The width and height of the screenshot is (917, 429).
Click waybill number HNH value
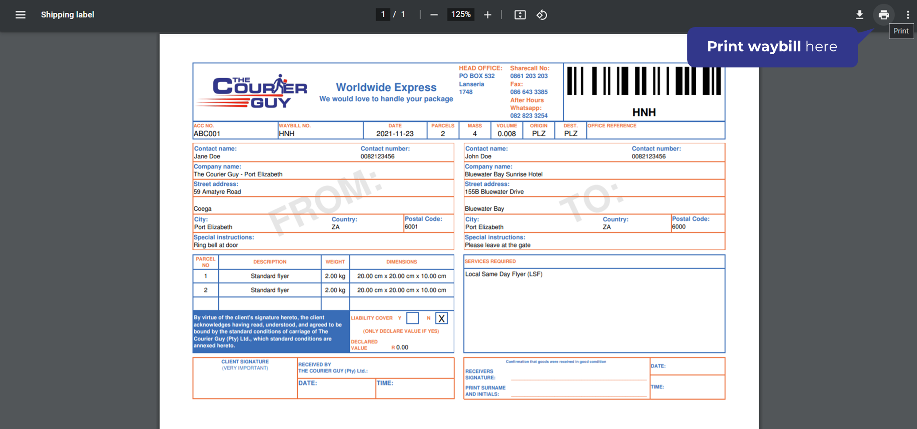point(286,134)
